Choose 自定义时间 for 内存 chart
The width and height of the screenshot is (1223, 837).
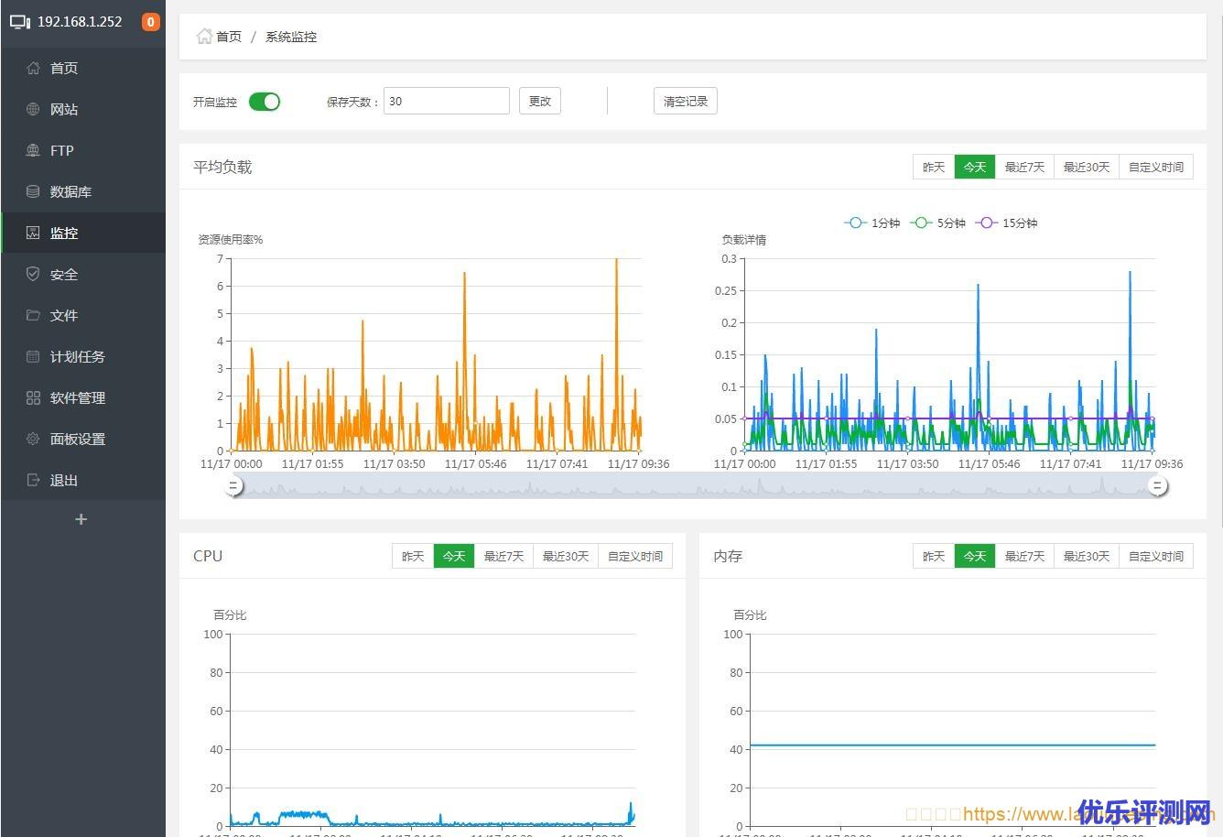(x=1156, y=556)
